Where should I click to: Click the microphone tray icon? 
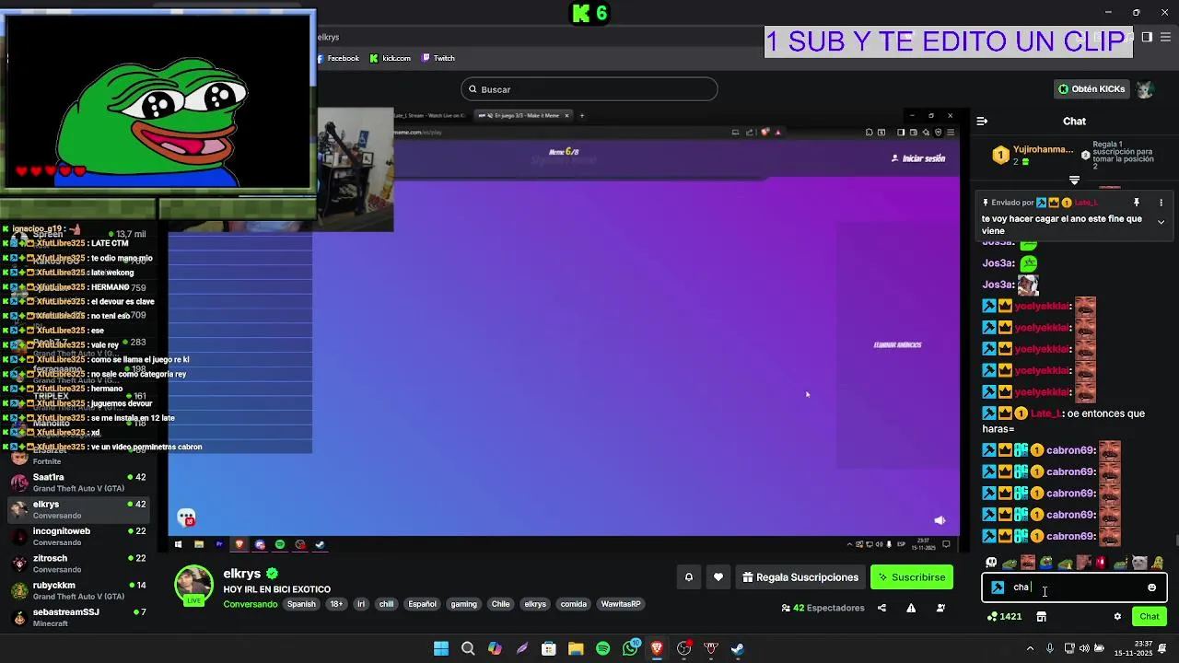pos(1049,648)
